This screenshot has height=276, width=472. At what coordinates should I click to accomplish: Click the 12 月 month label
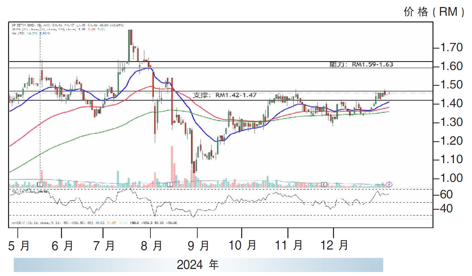334,246
